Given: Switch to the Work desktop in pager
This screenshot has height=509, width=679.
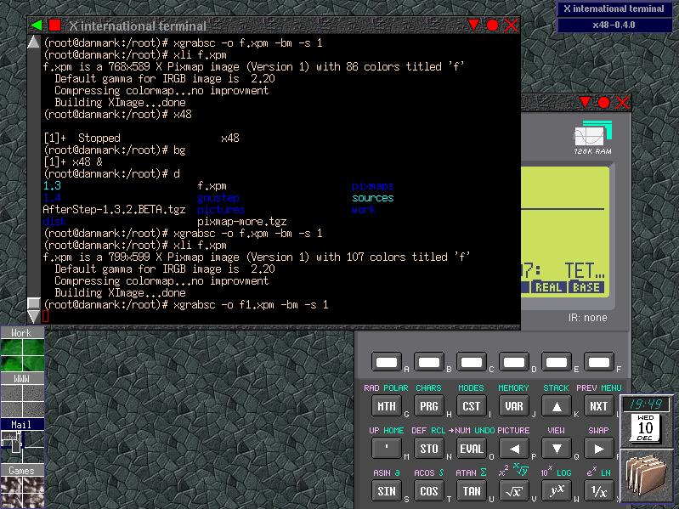Looking at the screenshot, I should tap(22, 351).
